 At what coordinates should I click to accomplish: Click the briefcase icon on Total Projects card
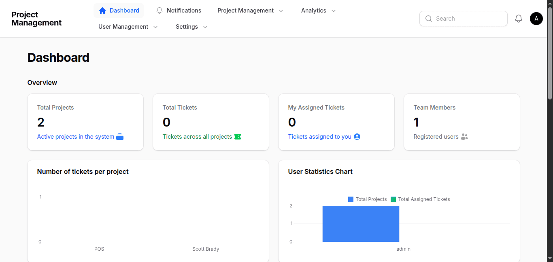pyautogui.click(x=120, y=137)
